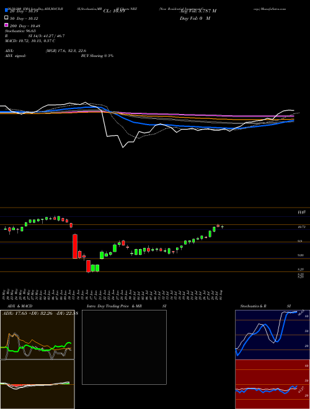The image size is (310, 409).
Task: Click the 'Stochastics & RSI' panel title
Action: point(265,306)
